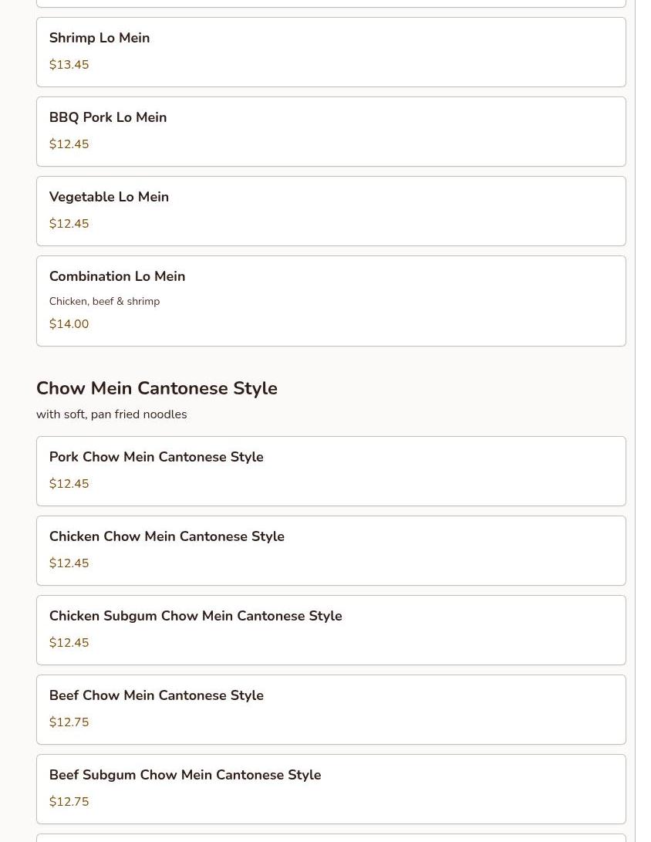Click the $14.00 Combination Lo Mein price
The image size is (651, 842).
click(x=69, y=324)
